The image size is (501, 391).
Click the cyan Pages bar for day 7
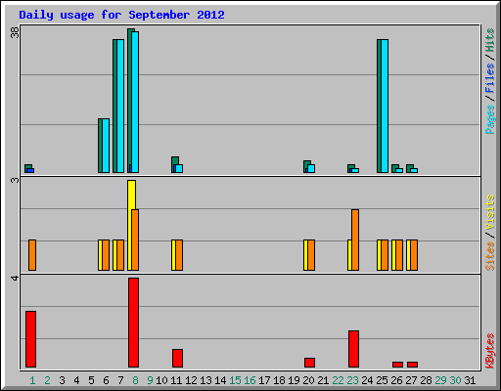pos(120,106)
